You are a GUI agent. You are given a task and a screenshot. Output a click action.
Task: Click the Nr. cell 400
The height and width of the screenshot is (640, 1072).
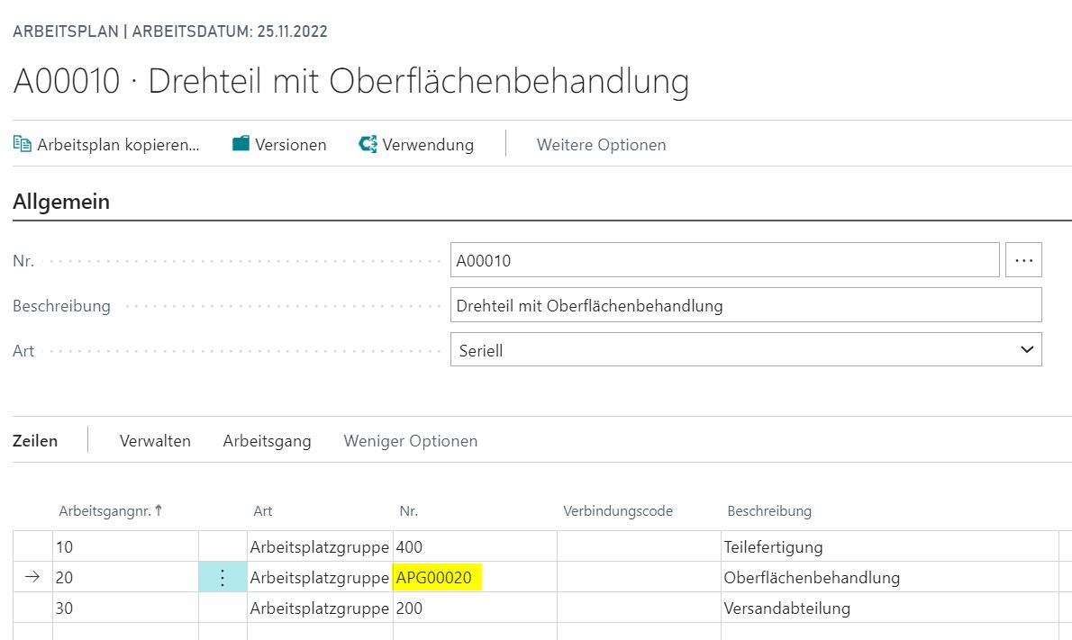pos(475,546)
